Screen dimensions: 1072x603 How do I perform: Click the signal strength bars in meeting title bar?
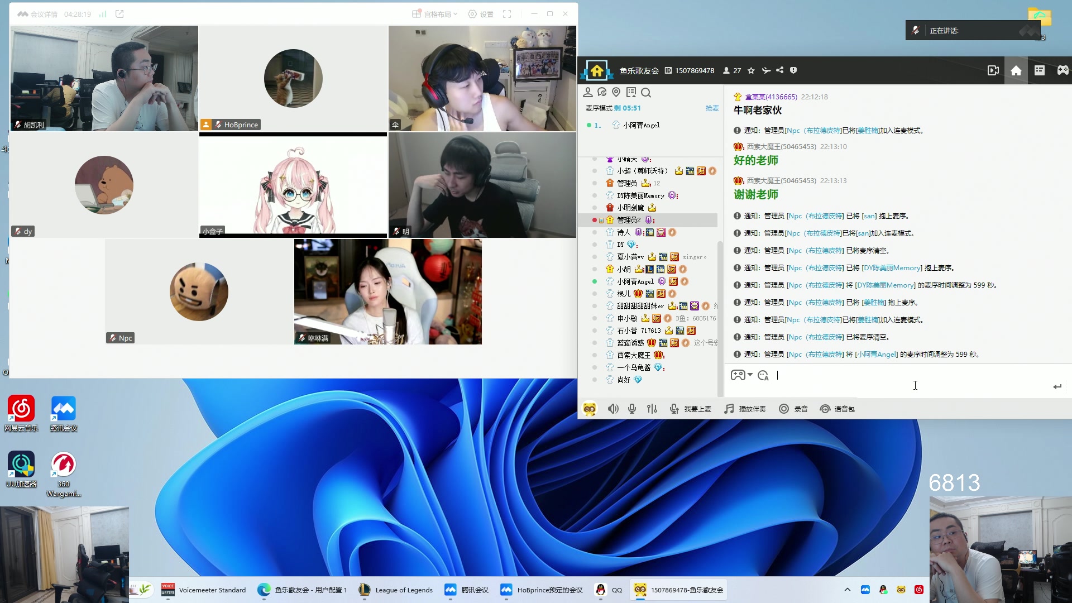[103, 14]
